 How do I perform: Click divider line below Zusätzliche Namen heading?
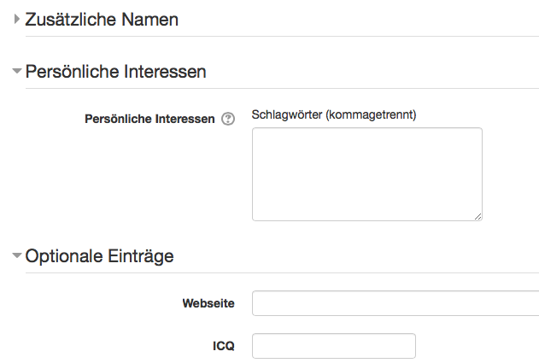click(282, 36)
